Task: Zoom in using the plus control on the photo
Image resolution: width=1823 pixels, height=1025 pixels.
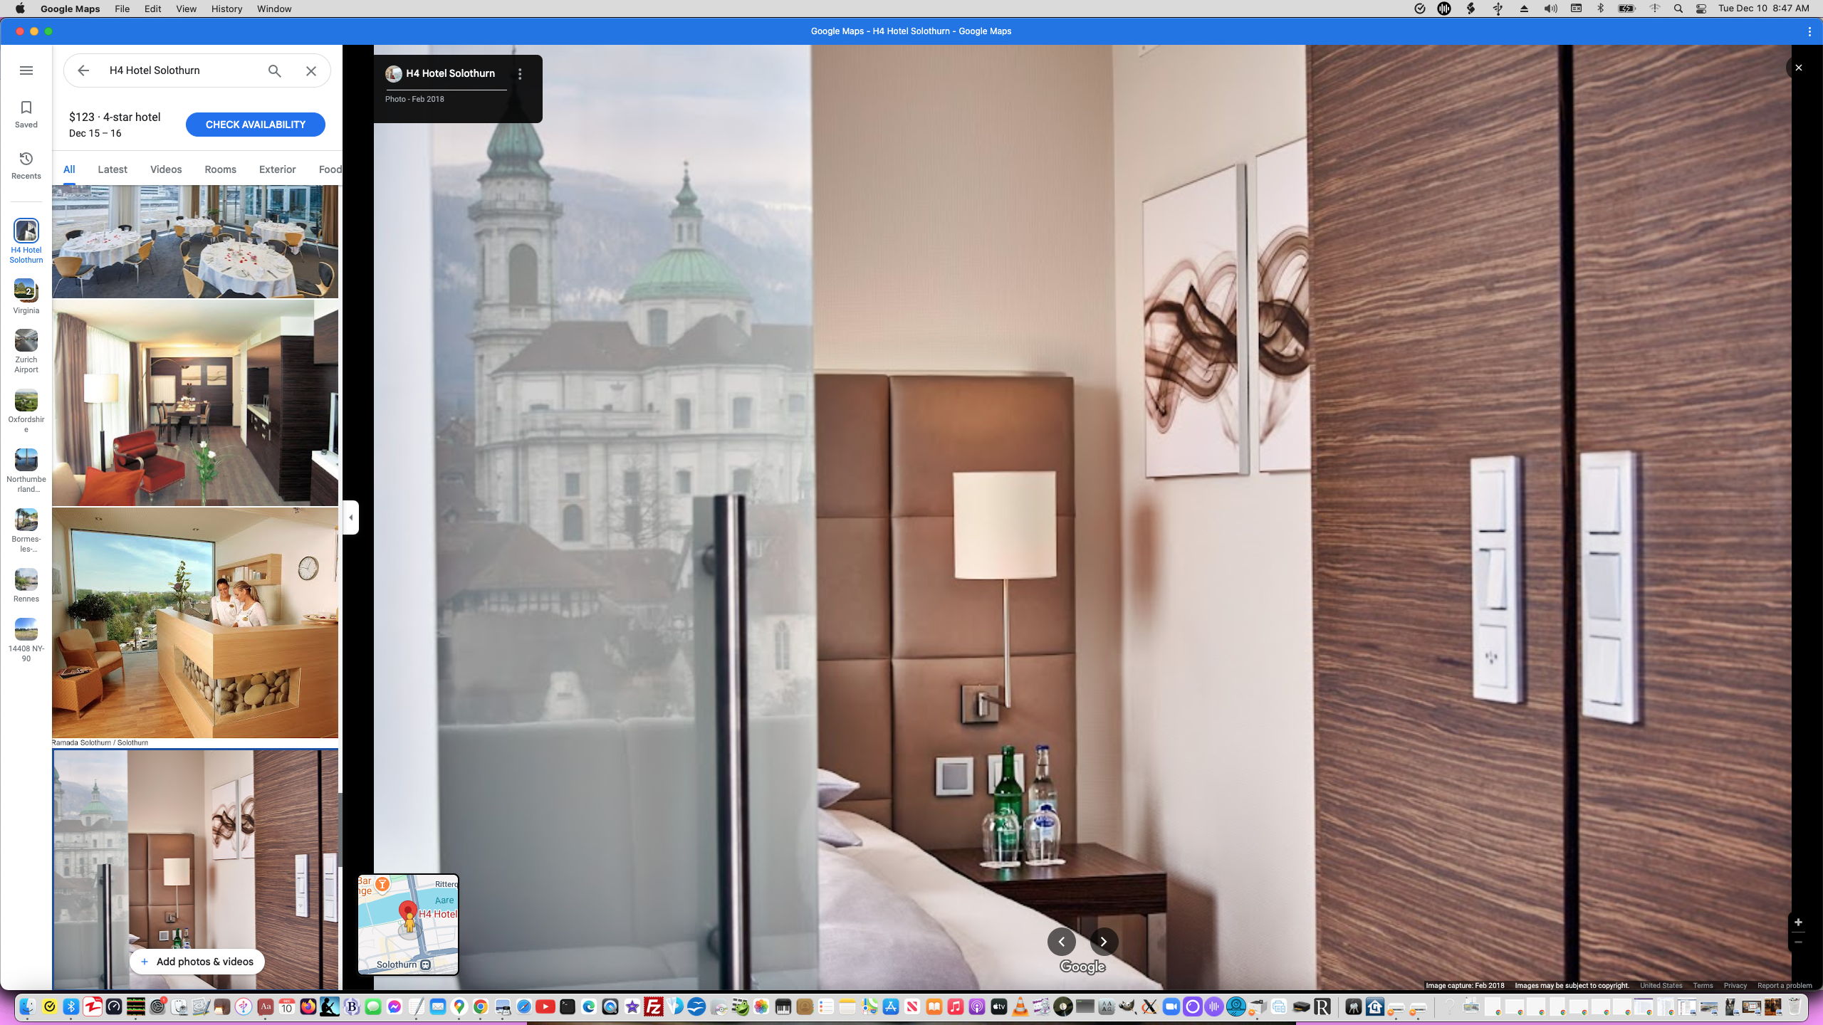Action: [x=1800, y=921]
